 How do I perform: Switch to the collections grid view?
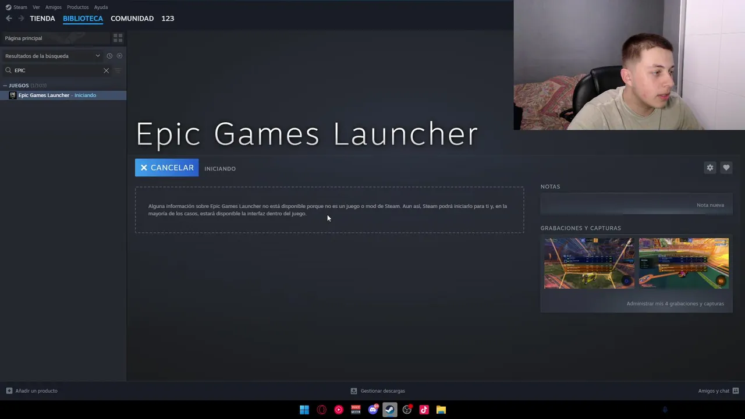click(x=118, y=38)
